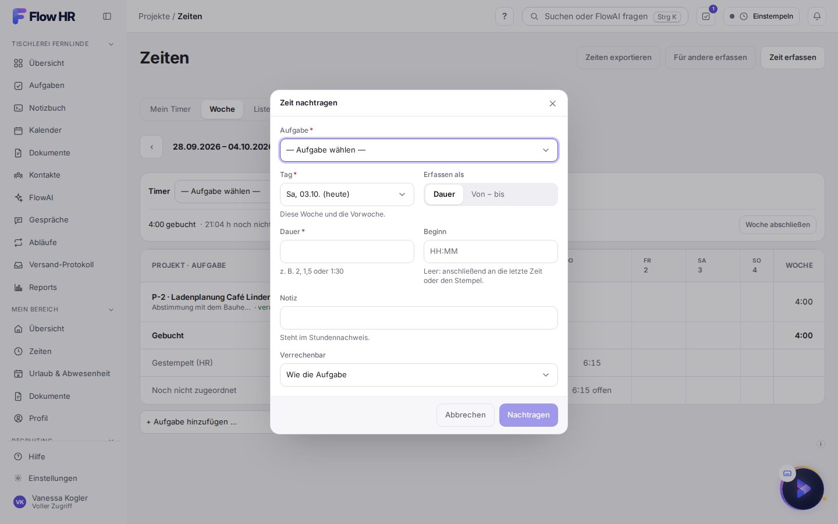Open Versand-Protokoll in the sidebar

(63, 265)
